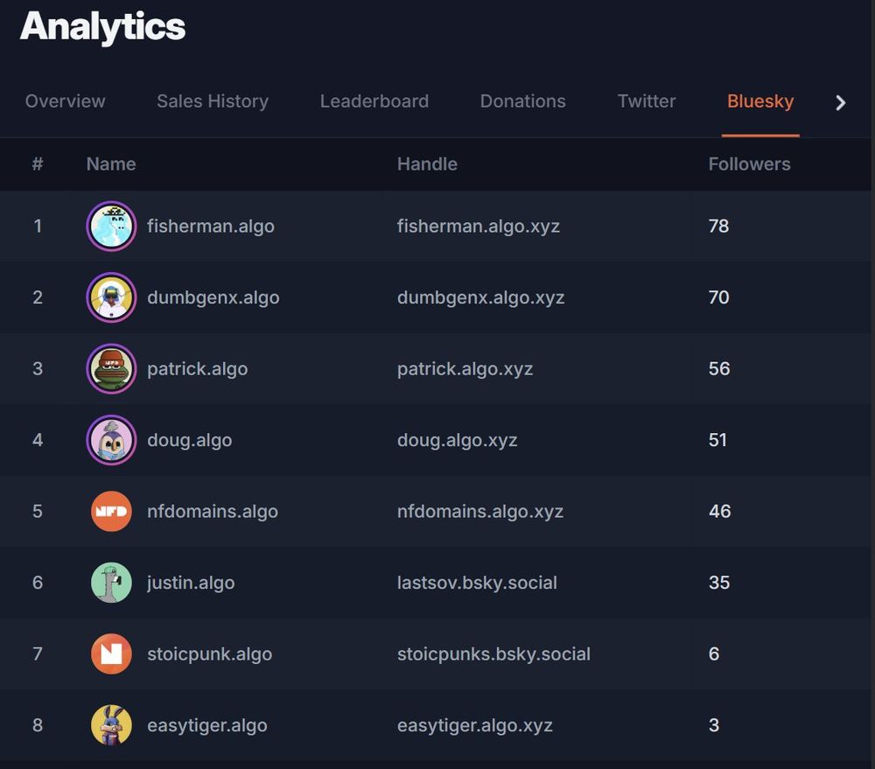
Task: Click the fisherman.algo avatar
Action: pyautogui.click(x=112, y=226)
